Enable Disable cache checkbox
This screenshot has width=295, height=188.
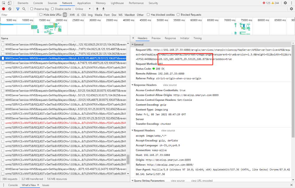[x=53, y=9]
